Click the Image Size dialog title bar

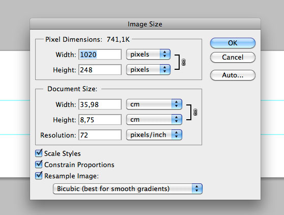[145, 24]
